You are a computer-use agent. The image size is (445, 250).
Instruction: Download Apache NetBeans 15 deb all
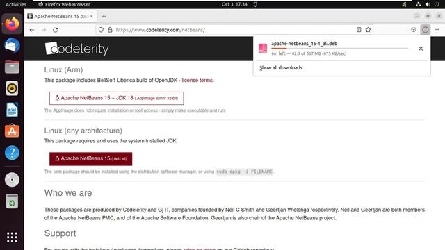(91, 159)
